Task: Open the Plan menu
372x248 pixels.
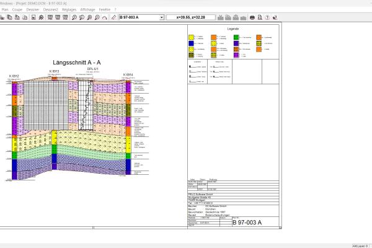Action: coord(4,10)
